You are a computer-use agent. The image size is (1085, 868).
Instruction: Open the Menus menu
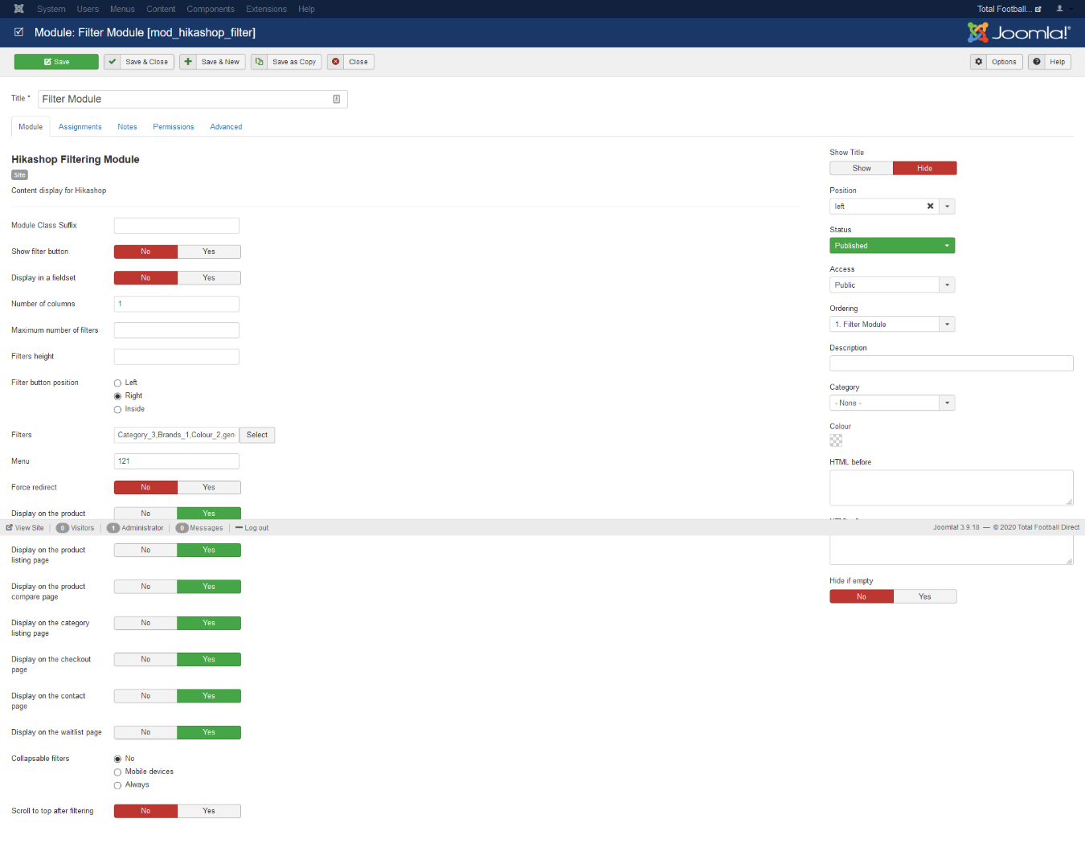[122, 9]
